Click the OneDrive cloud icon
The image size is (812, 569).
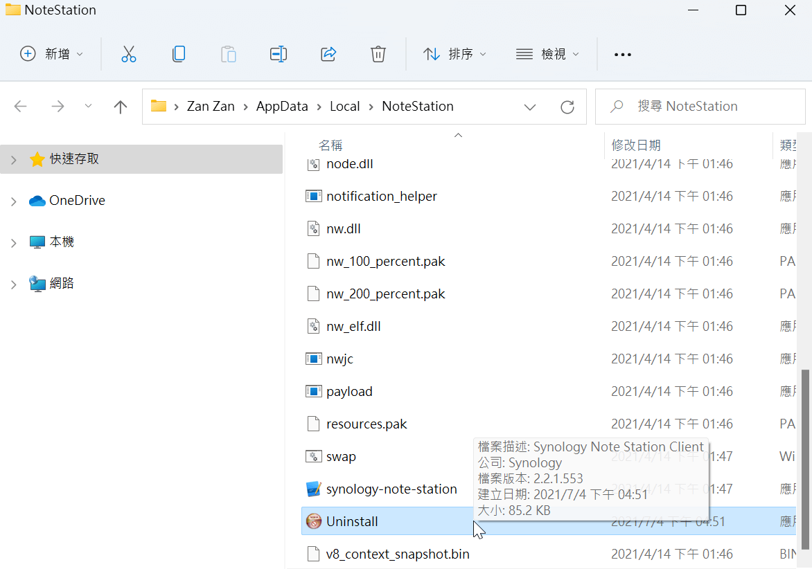click(x=37, y=201)
